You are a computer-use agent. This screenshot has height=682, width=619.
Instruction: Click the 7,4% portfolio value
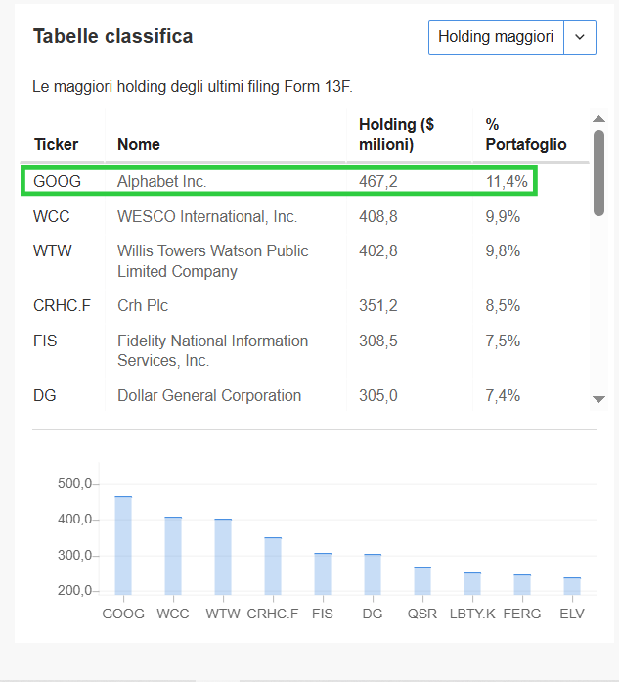(x=503, y=396)
